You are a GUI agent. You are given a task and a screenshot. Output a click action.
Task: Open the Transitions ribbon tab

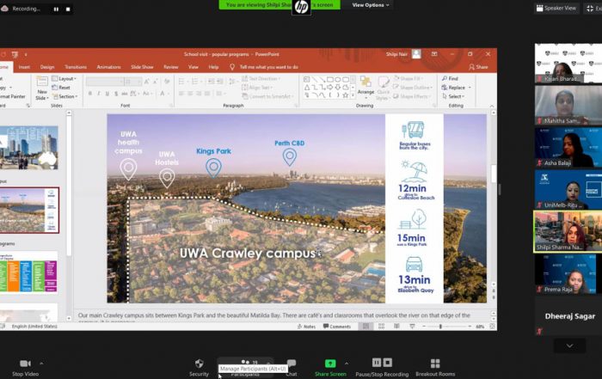point(76,67)
